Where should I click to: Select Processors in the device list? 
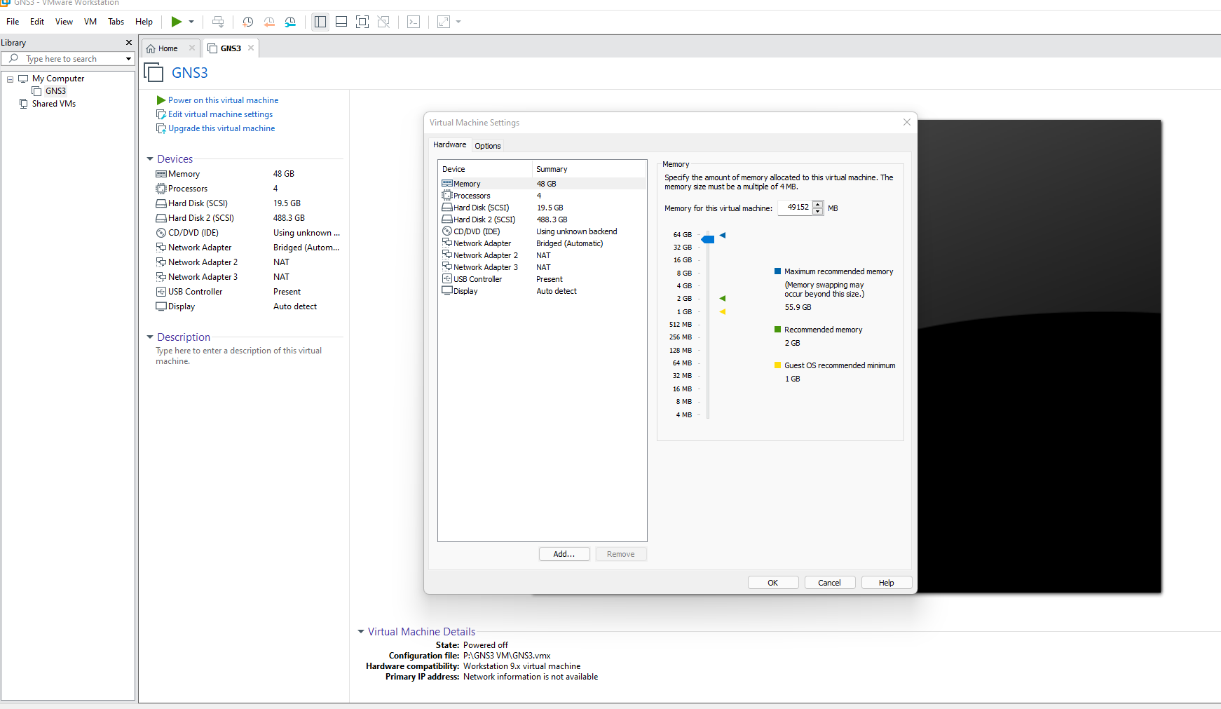coord(542,196)
